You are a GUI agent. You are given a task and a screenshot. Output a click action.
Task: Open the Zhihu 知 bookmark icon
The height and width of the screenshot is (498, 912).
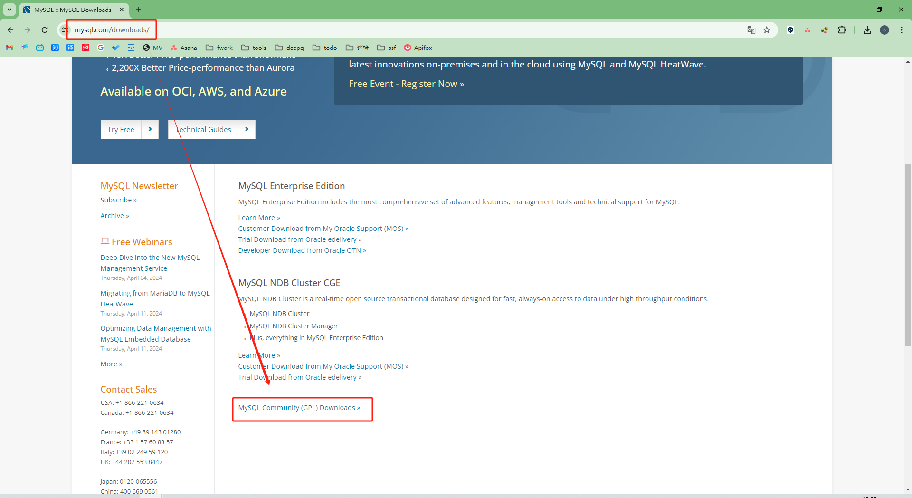pyautogui.click(x=55, y=48)
